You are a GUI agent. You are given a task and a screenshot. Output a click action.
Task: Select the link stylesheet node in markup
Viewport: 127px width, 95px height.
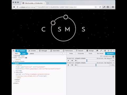point(38,69)
